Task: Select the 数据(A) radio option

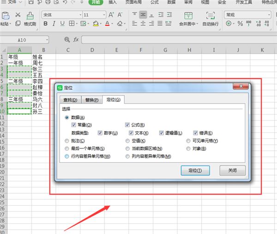Action: click(x=67, y=117)
